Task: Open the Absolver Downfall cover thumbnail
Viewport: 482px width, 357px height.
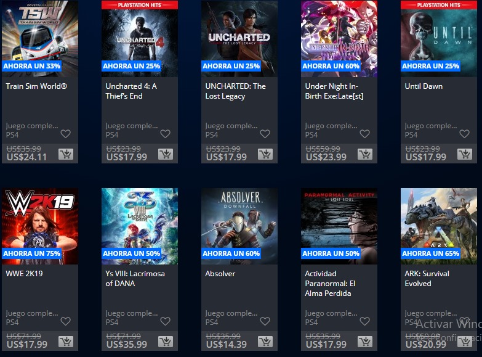Action: click(x=239, y=226)
